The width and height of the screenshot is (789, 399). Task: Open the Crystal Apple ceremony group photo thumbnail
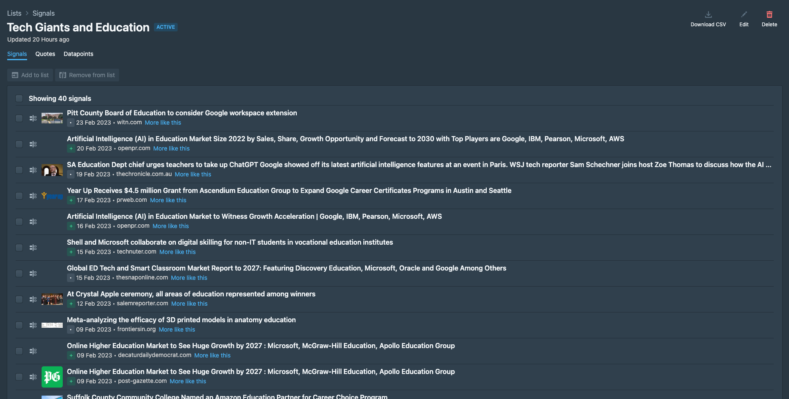click(52, 299)
